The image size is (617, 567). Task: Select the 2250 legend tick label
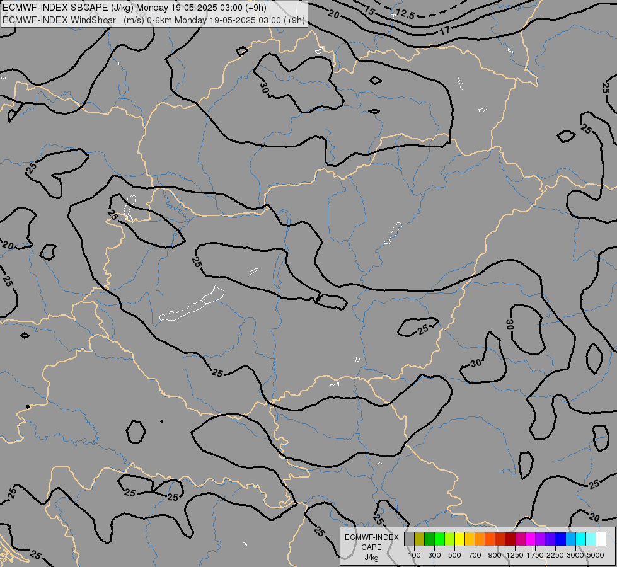(x=555, y=555)
